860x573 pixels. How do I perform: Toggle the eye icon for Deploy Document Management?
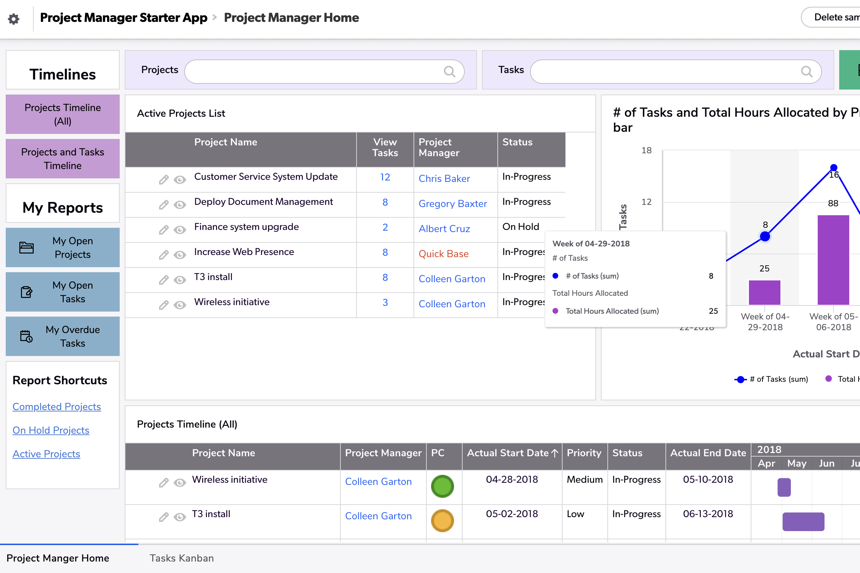coord(180,205)
